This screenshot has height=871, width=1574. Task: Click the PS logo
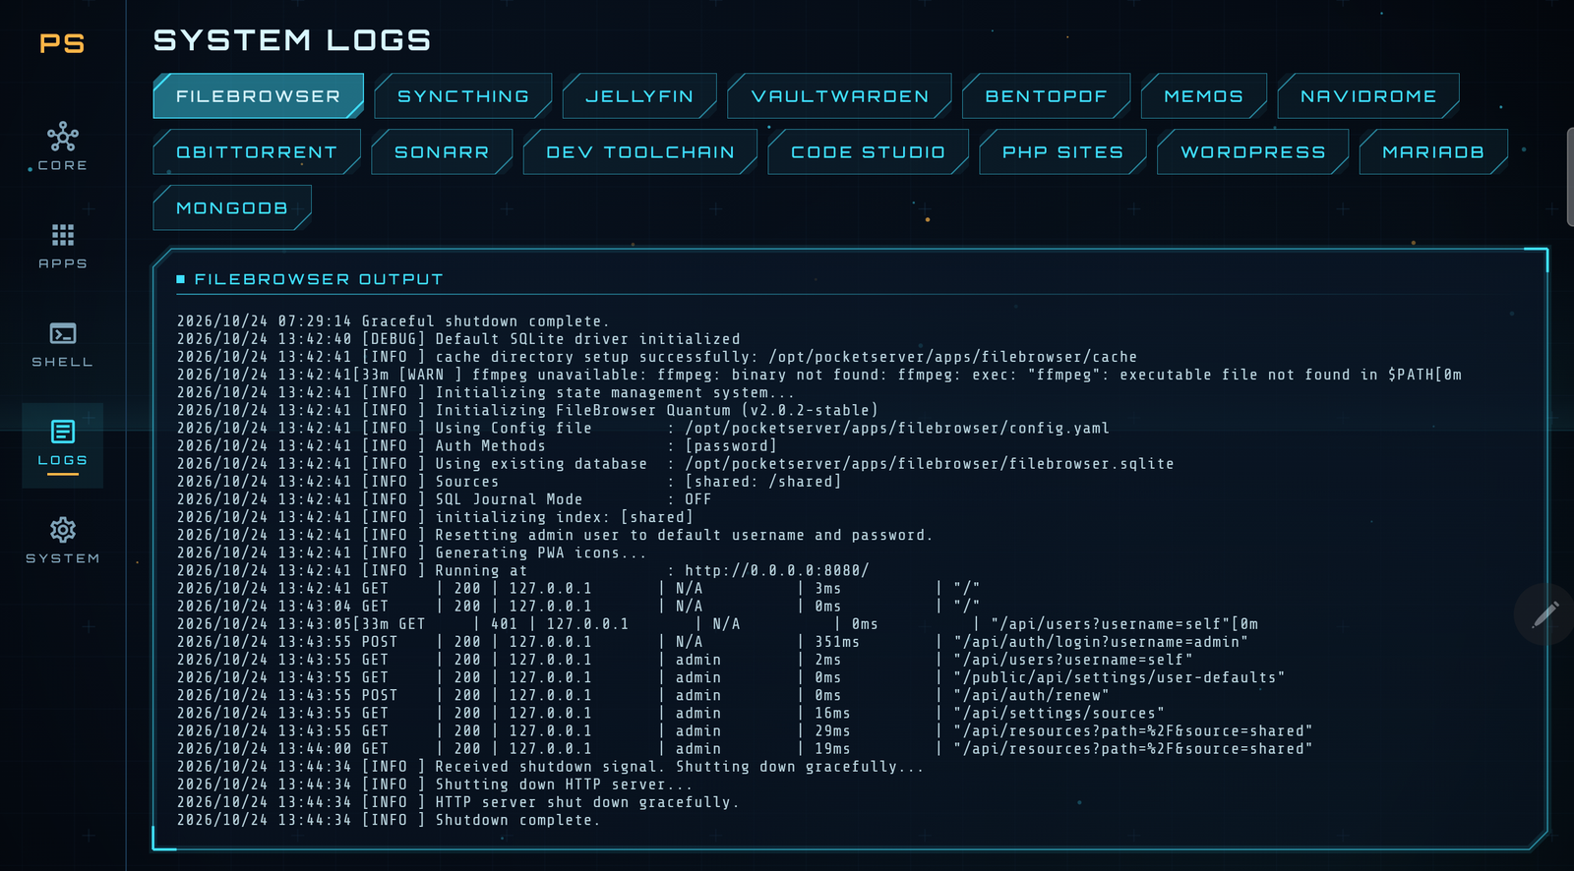[x=62, y=43]
